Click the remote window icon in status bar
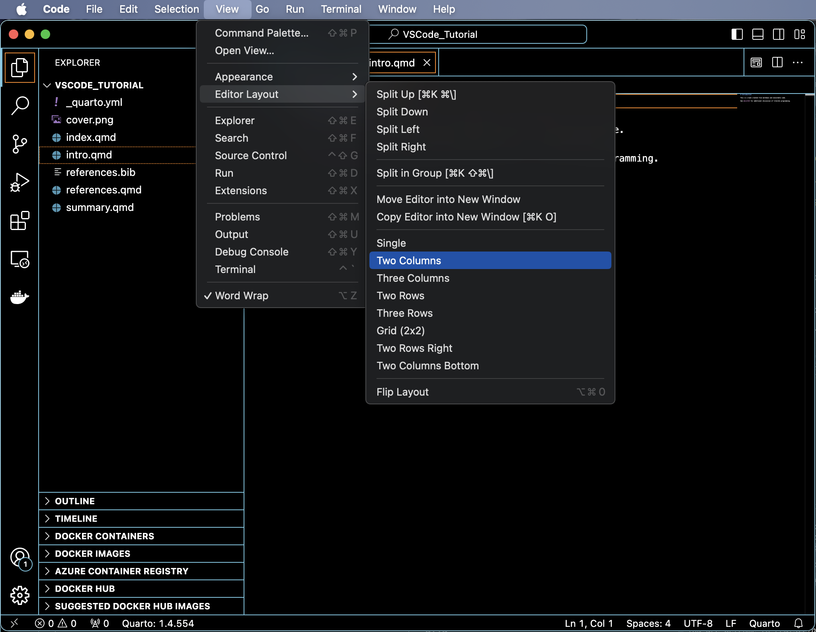The width and height of the screenshot is (816, 632). coord(14,623)
